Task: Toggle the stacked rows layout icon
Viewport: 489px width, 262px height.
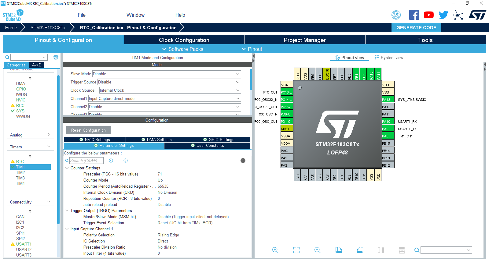Action: 402,250
